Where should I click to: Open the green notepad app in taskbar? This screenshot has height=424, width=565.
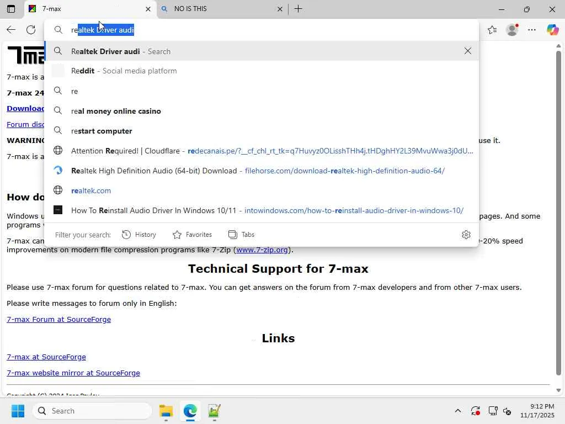pyautogui.click(x=214, y=411)
